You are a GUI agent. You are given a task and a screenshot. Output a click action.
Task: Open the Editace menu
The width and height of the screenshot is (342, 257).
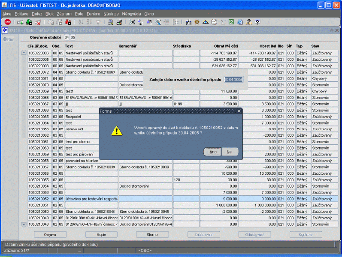click(21, 14)
